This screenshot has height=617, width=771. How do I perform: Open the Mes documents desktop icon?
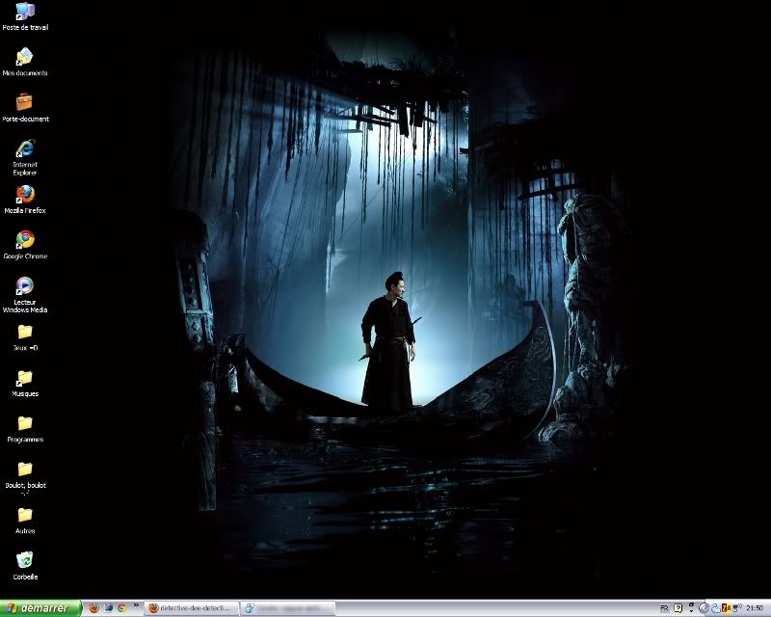tap(25, 62)
